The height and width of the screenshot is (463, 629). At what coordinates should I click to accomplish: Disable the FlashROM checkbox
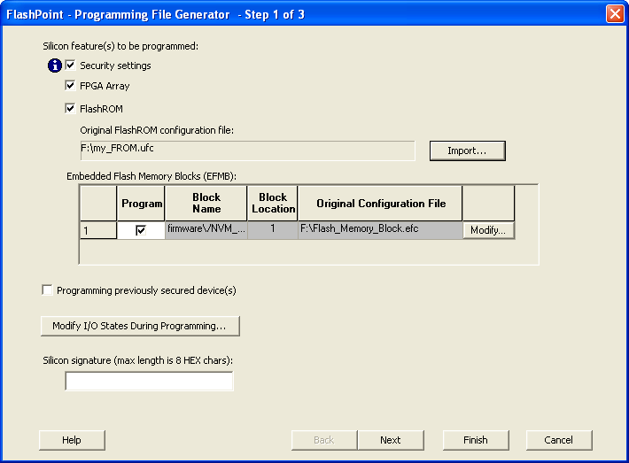[70, 108]
